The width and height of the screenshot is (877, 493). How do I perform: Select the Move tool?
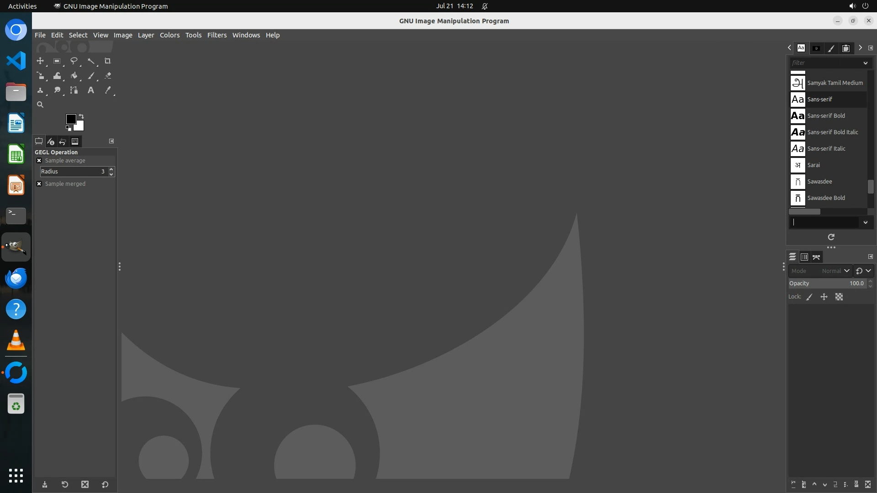click(x=40, y=61)
